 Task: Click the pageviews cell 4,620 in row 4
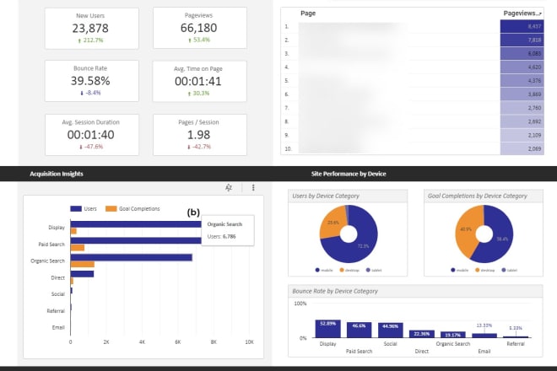522,67
